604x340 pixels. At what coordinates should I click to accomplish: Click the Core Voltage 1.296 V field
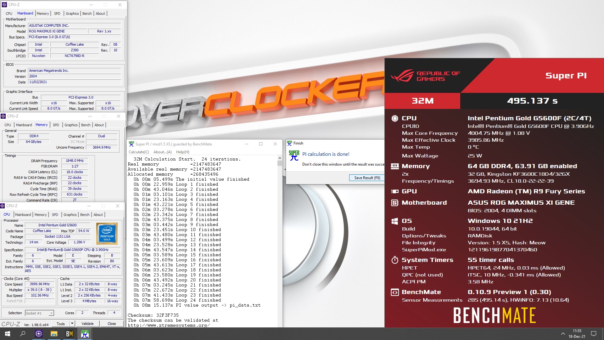[x=79, y=242]
